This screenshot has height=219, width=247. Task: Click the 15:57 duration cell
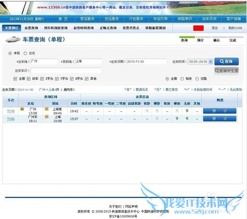(x=74, y=119)
